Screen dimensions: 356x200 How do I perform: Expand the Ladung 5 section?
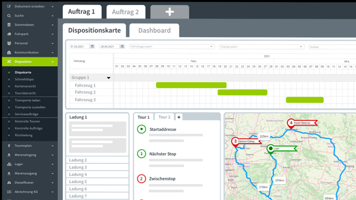pos(98,181)
